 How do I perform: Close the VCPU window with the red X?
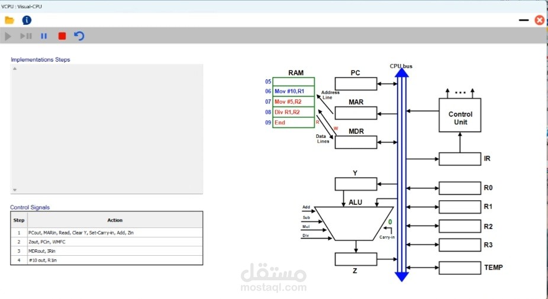[x=540, y=20]
